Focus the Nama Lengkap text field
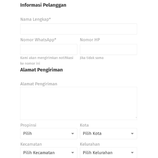158x158 pixels. (x=79, y=29)
